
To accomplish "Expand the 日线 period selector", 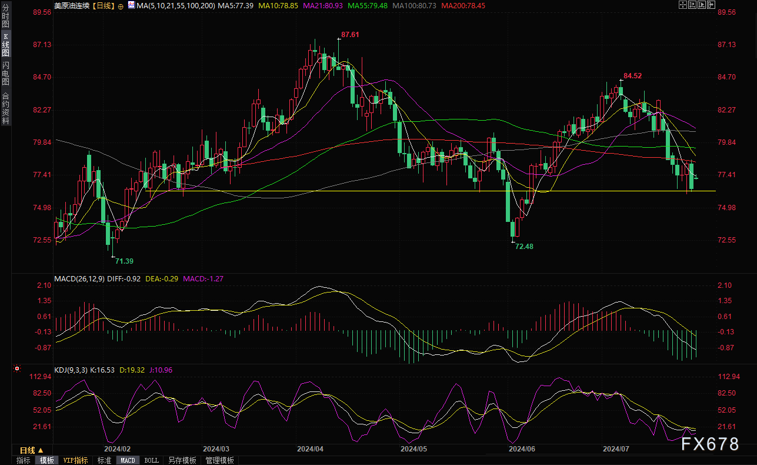I will coord(32,450).
